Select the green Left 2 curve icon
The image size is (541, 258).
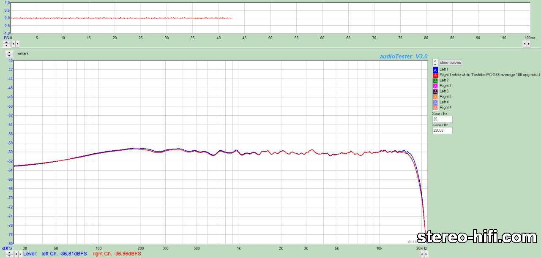tap(435, 81)
